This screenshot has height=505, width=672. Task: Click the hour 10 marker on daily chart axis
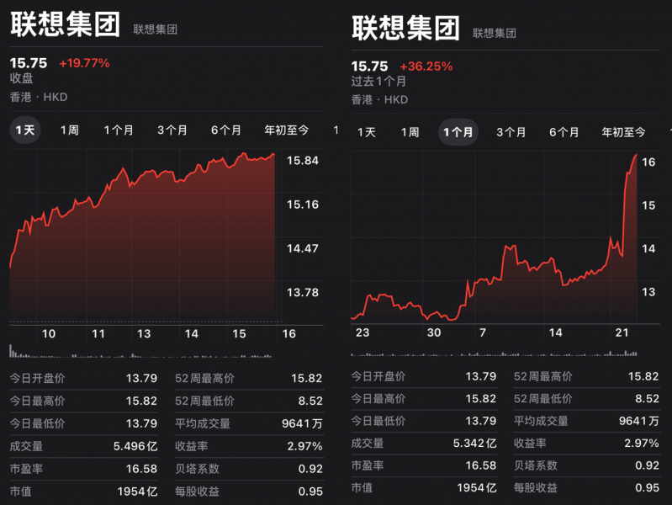(x=49, y=334)
